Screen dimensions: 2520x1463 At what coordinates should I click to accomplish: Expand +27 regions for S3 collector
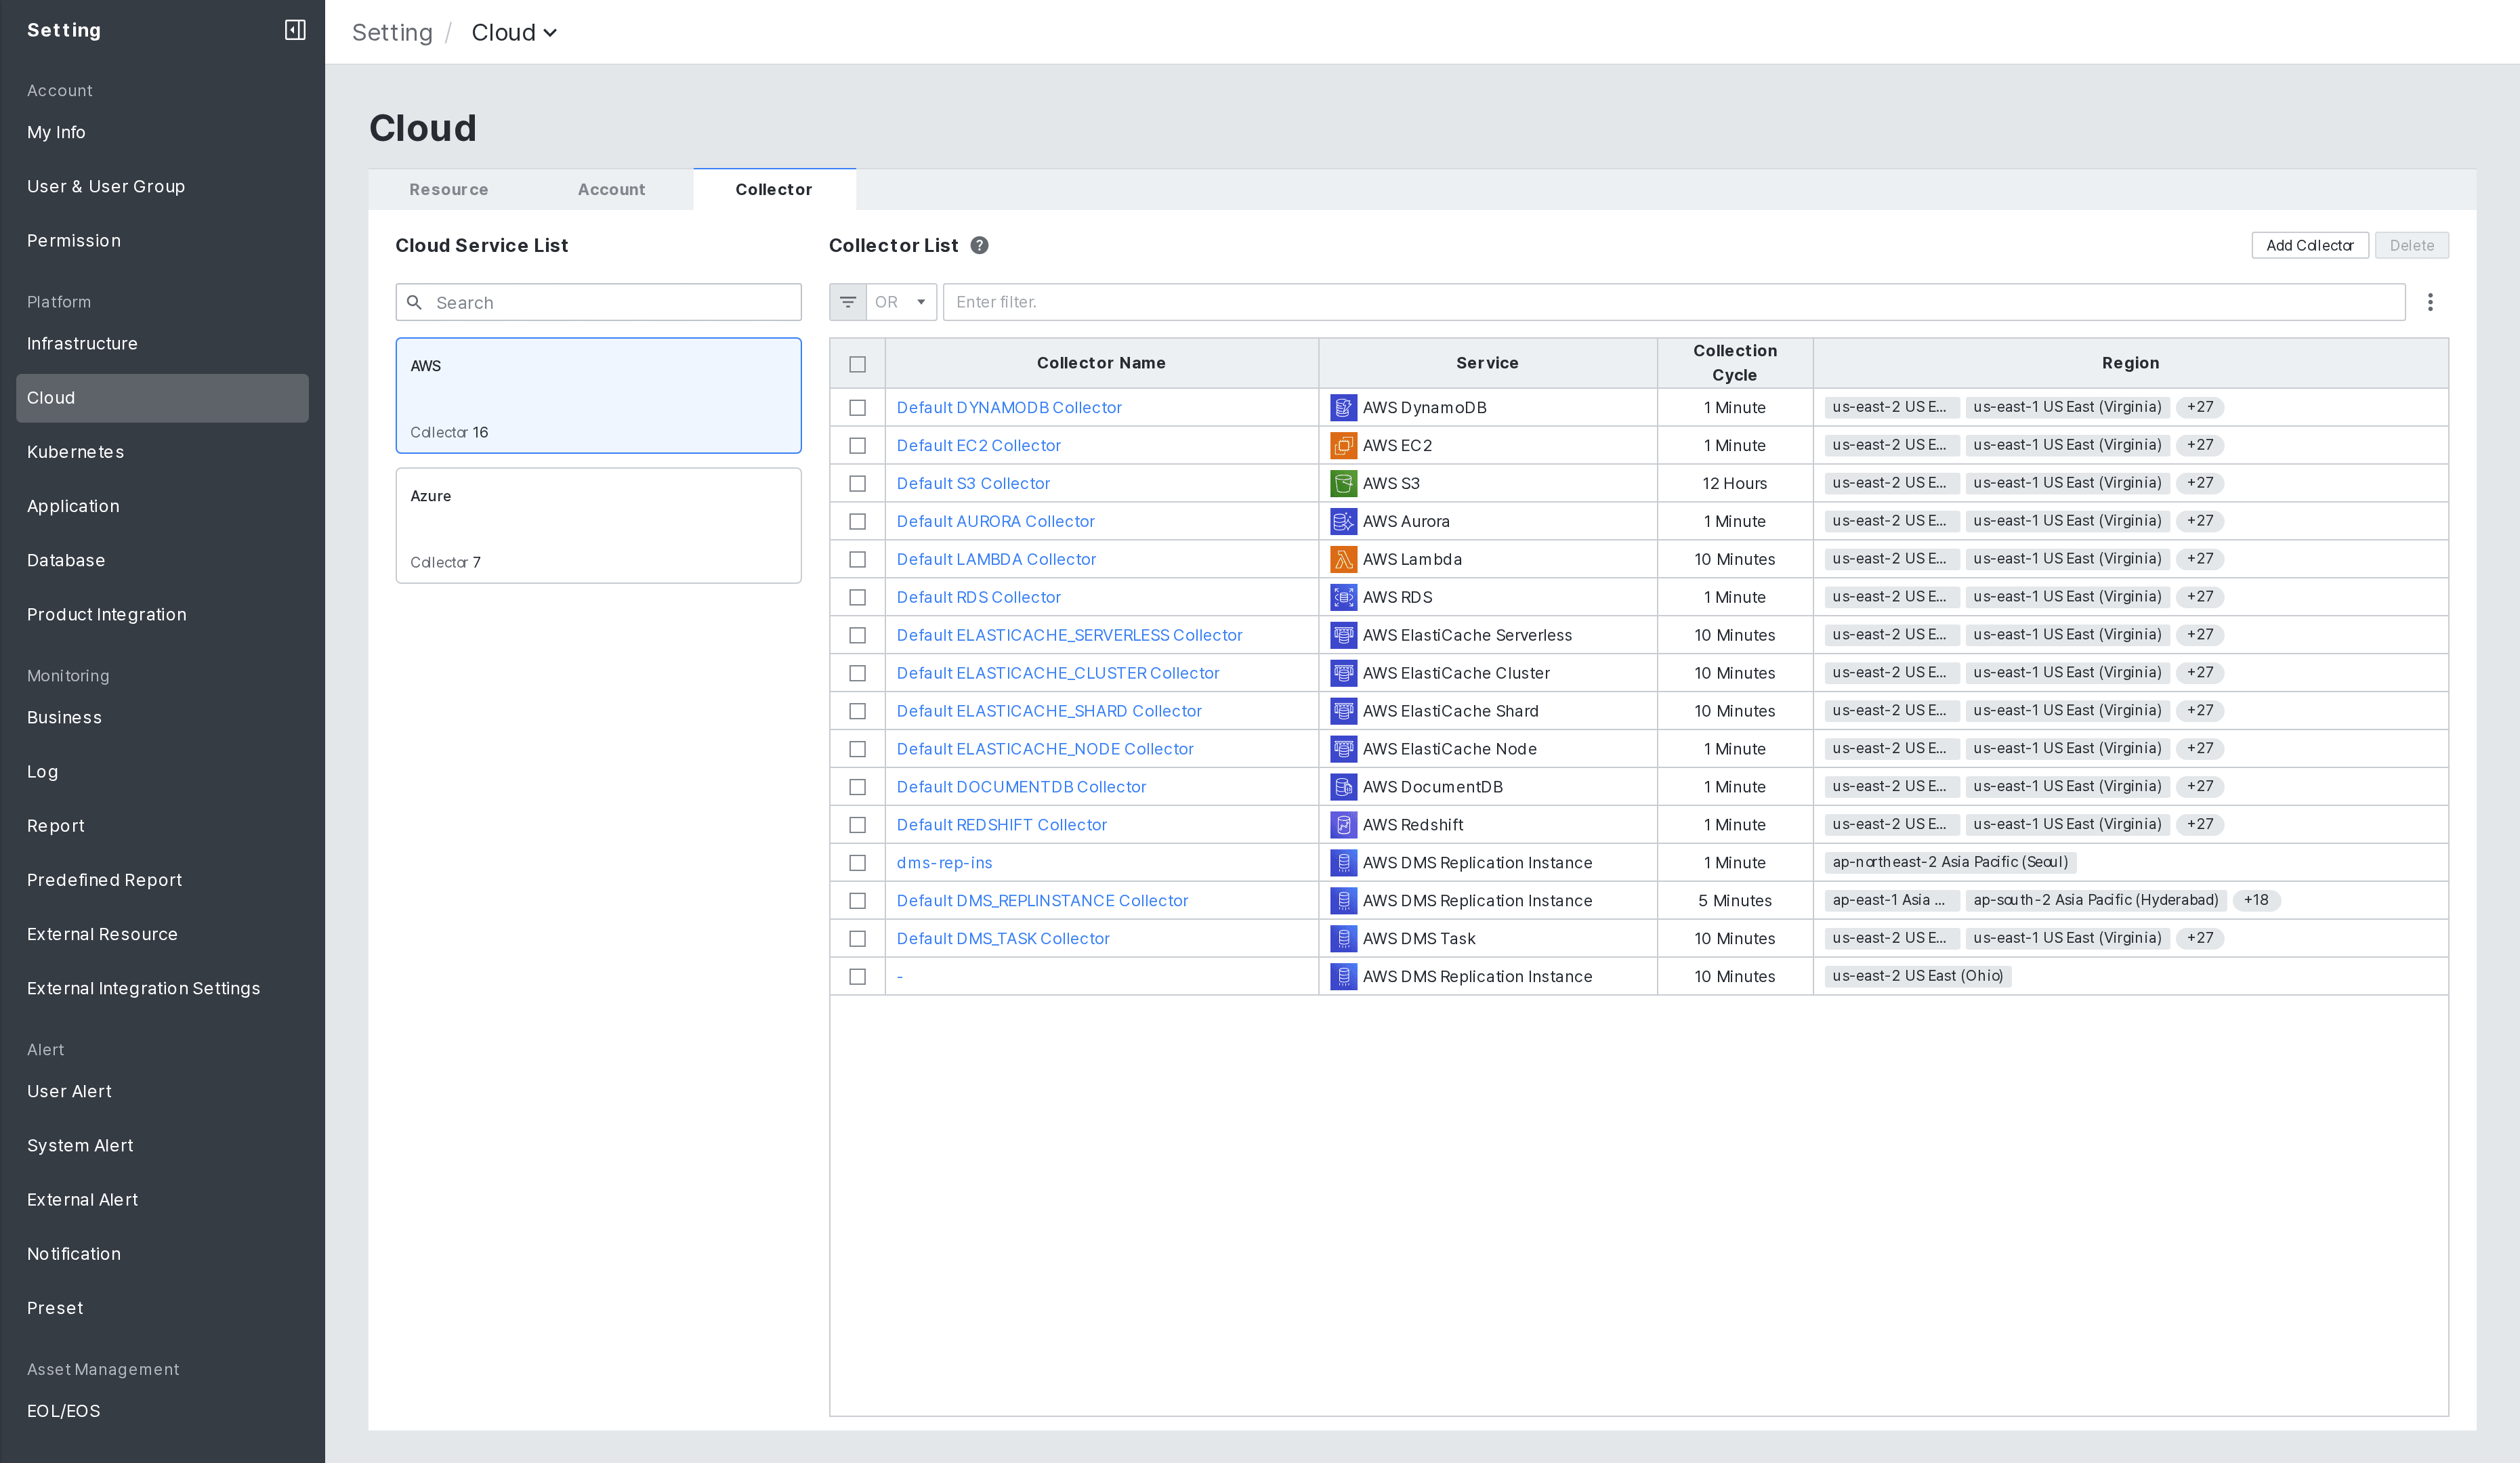[2199, 483]
